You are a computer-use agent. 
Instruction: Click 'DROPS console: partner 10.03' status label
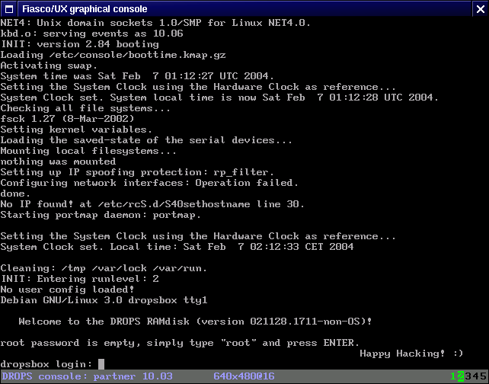[x=87, y=376]
